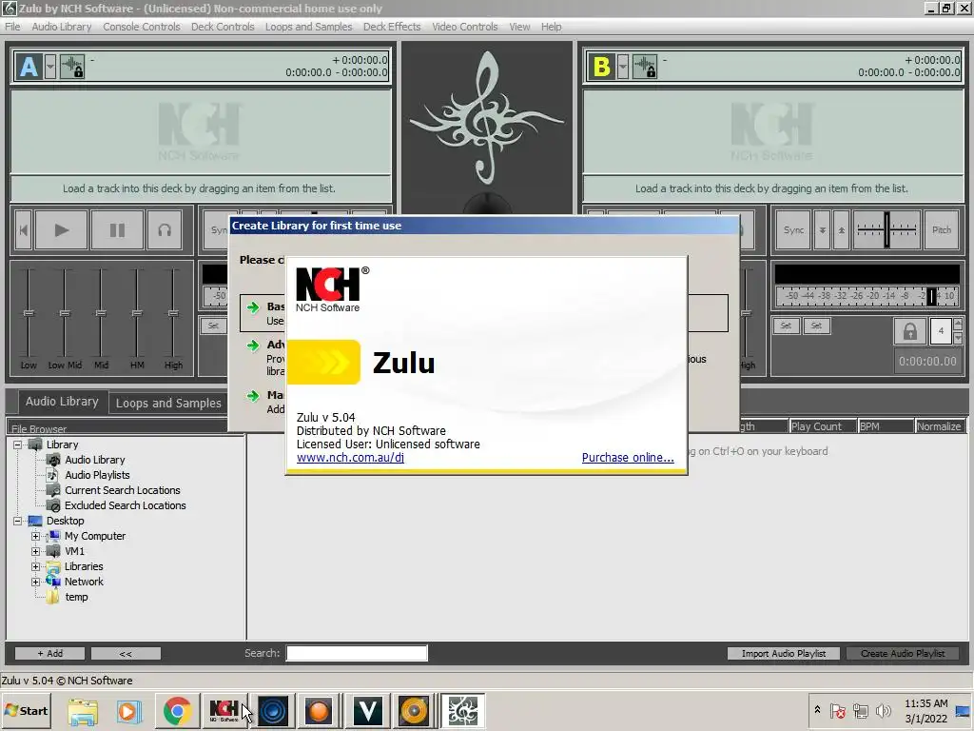Image resolution: width=974 pixels, height=731 pixels.
Task: Click Deck B Pitch button
Action: pyautogui.click(x=941, y=230)
